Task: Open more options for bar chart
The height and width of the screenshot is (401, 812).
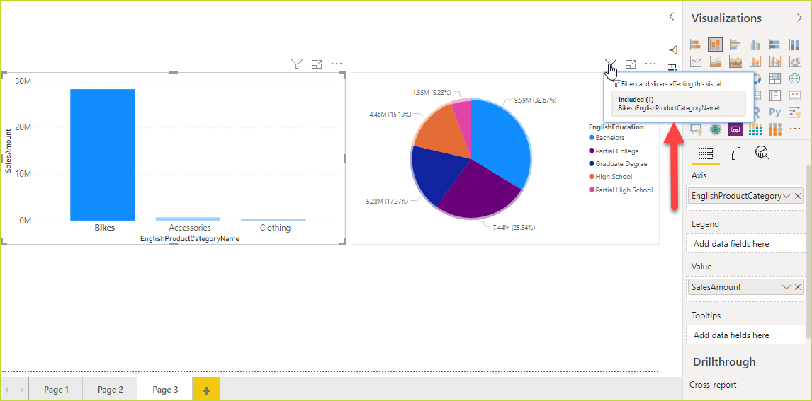Action: (337, 64)
